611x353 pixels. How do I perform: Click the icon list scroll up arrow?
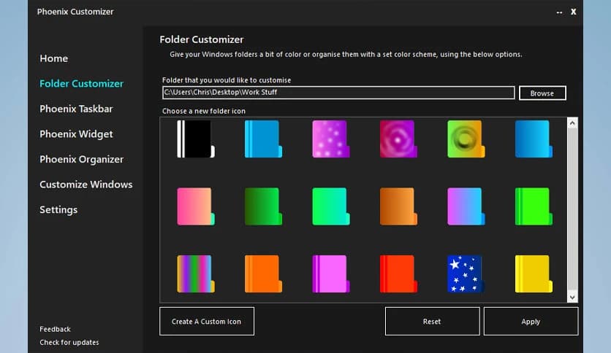coord(572,123)
